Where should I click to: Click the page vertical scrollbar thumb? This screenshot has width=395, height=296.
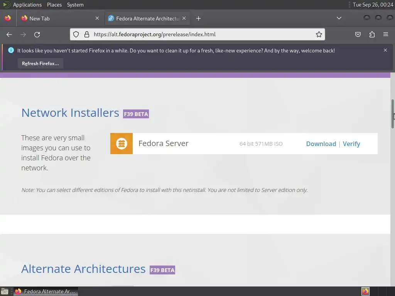click(x=392, y=114)
